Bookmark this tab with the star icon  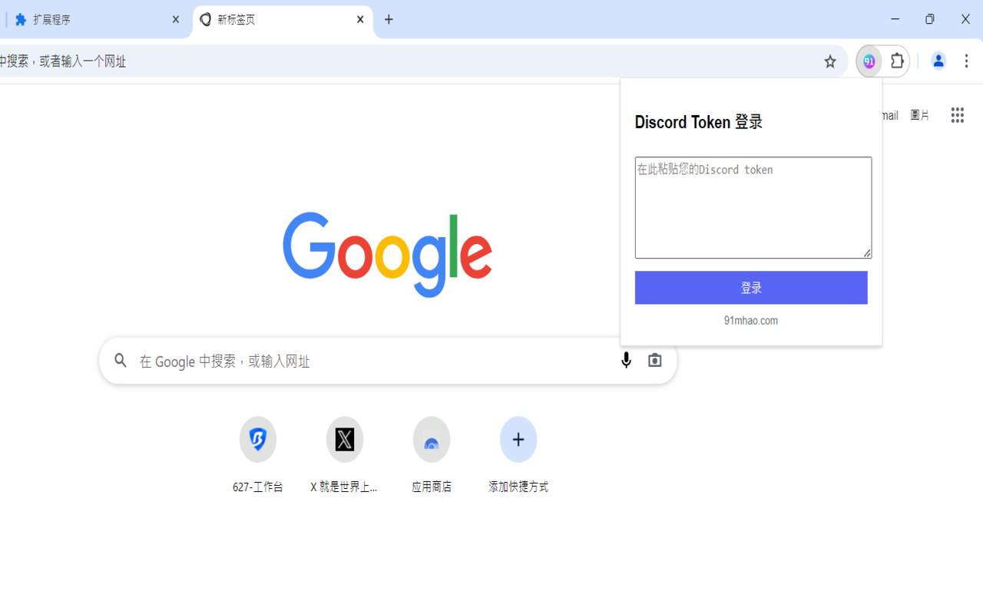tap(830, 61)
